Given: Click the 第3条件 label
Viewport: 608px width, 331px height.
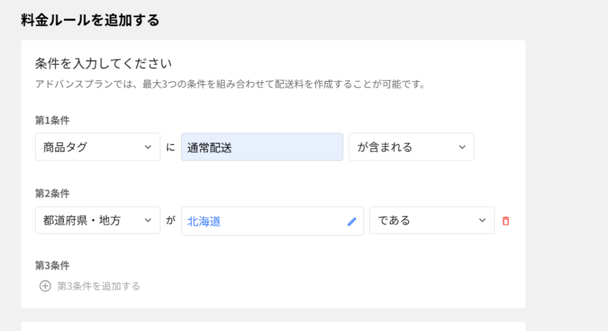Looking at the screenshot, I should pos(52,265).
